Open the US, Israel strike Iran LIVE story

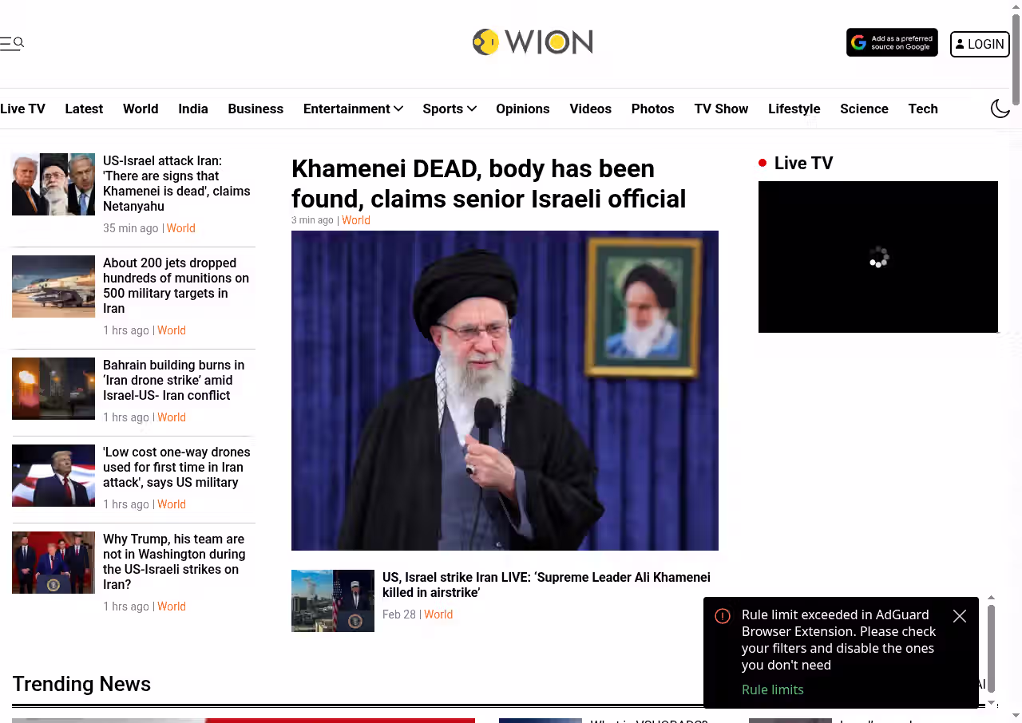coord(546,585)
